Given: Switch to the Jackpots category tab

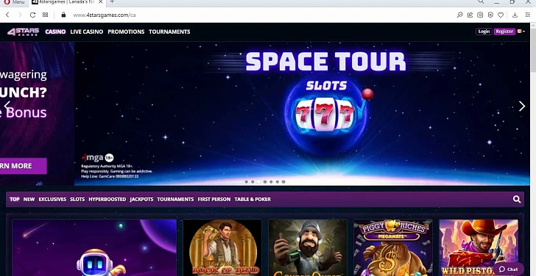Looking at the screenshot, I should [x=141, y=200].
